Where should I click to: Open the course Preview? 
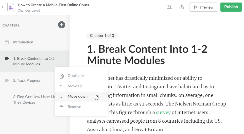[x=203, y=7]
